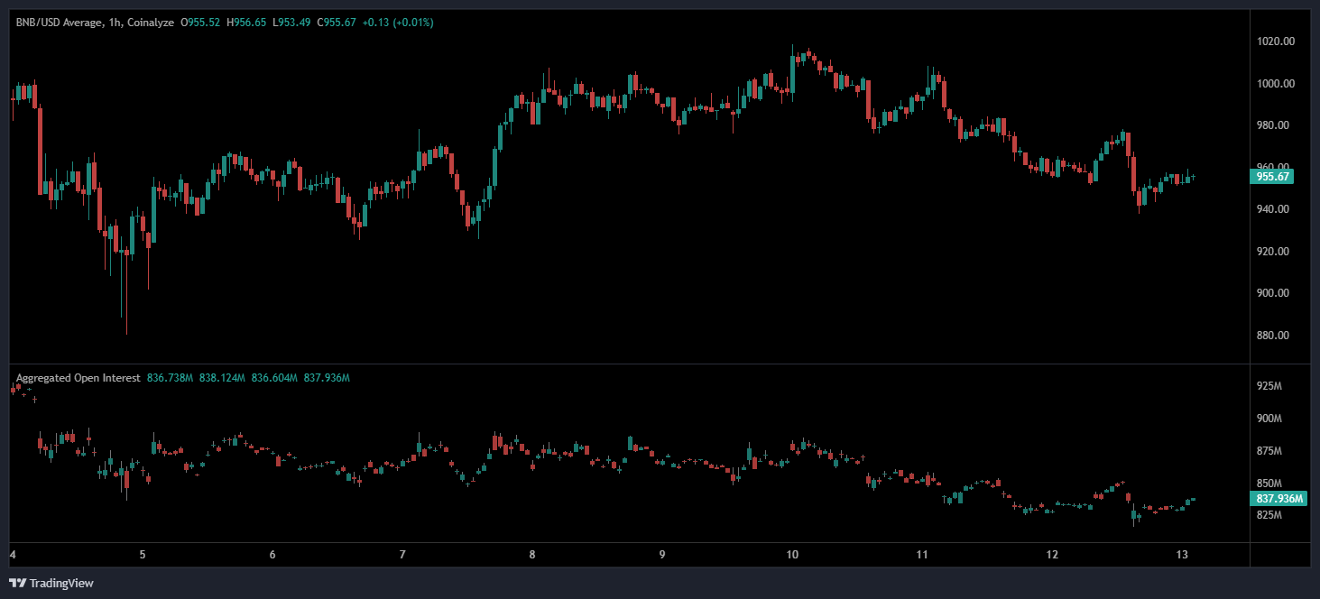Click the 875M open interest axis label
This screenshot has width=1320, height=599.
pos(1269,451)
